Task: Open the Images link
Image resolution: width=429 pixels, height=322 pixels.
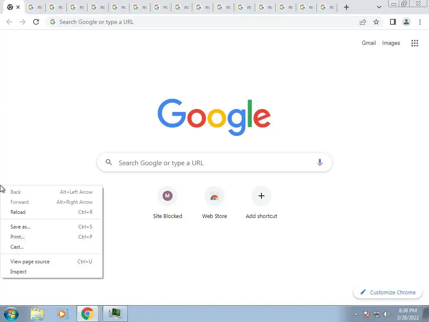Action: click(x=391, y=43)
